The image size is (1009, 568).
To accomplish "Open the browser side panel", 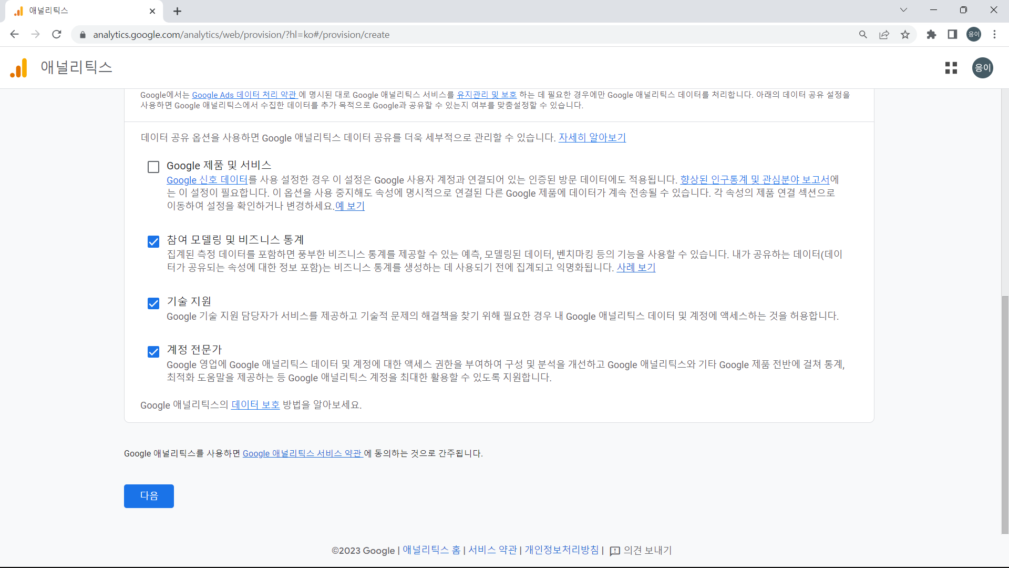I will (952, 34).
